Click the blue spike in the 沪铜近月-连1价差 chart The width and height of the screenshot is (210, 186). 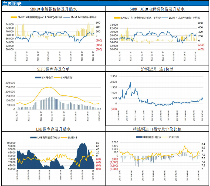click(x=130, y=83)
